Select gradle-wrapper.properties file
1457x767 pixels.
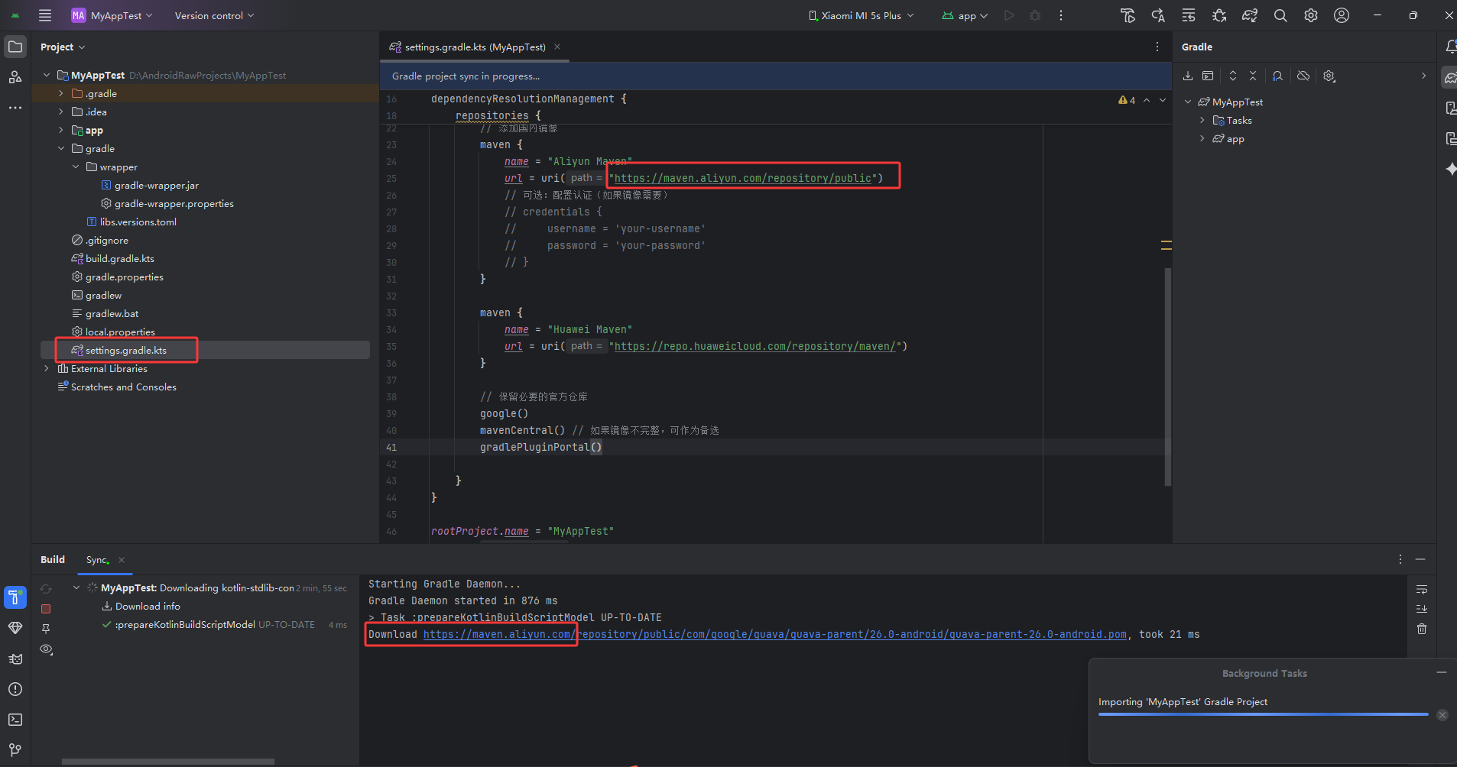[x=174, y=203]
